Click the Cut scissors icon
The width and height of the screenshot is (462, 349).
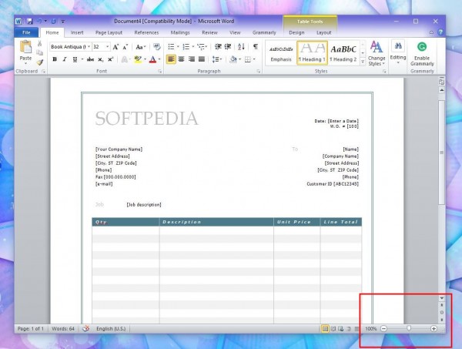[x=40, y=44]
